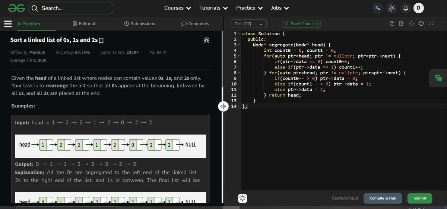Viewport: 447px width, 209px height.
Task: Click the panel splitter handle icon
Action: click(x=223, y=106)
